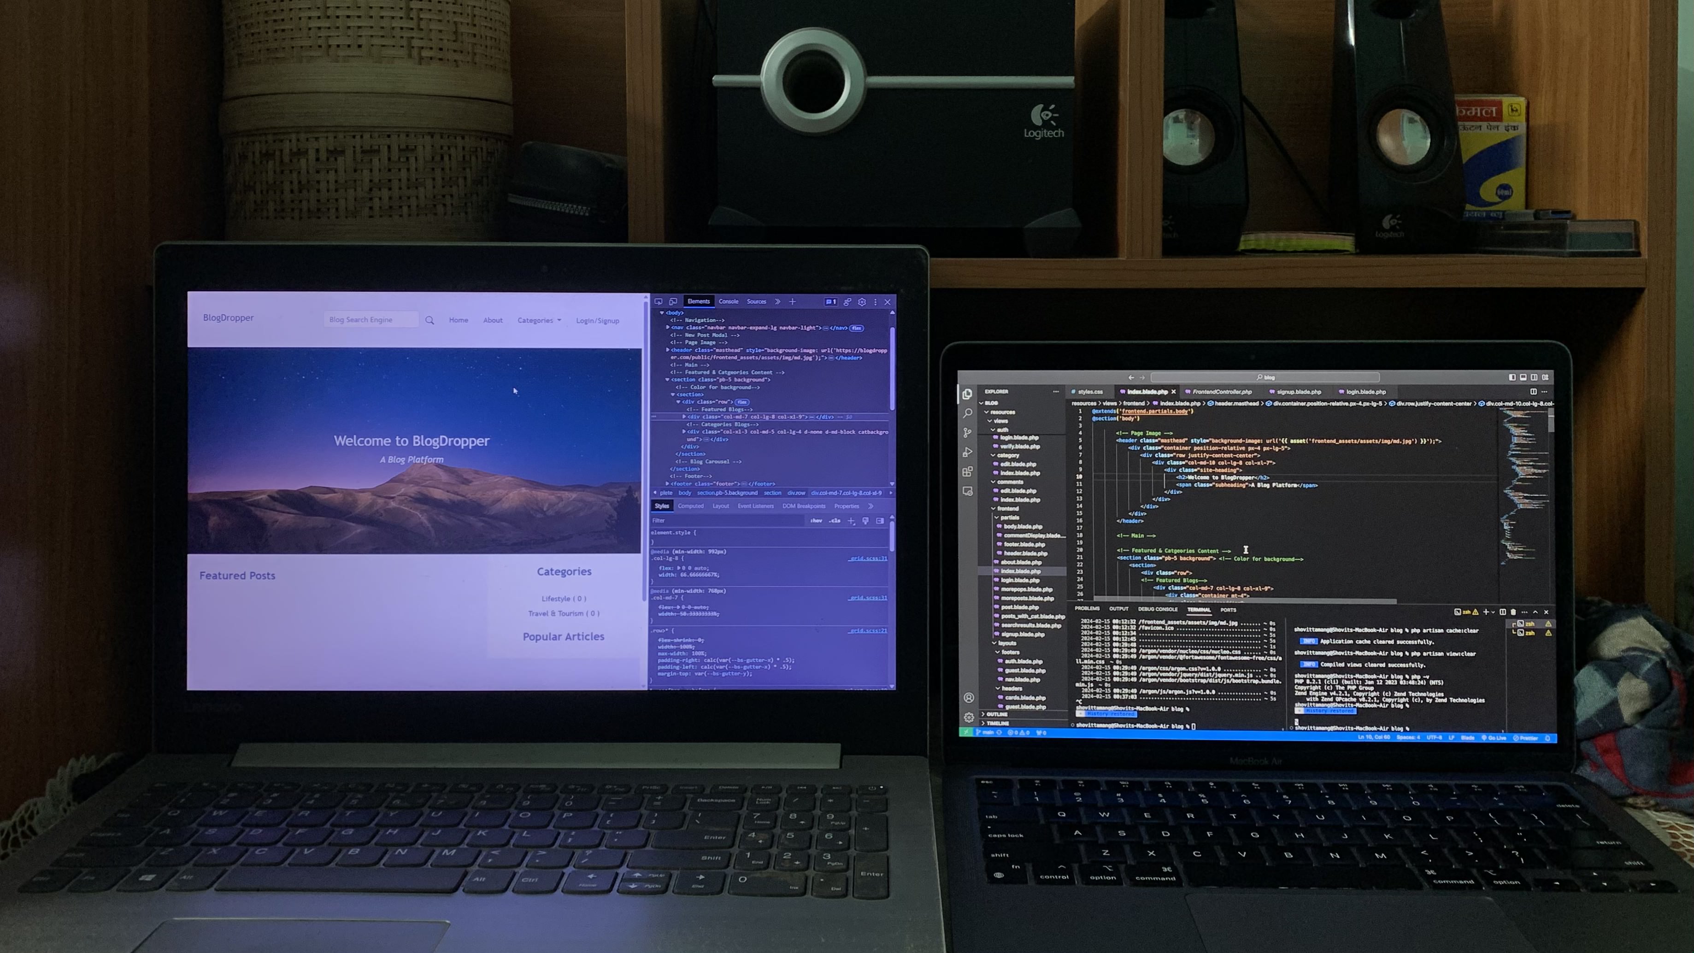This screenshot has height=953, width=1694.
Task: Click the Travel & Tourism ( 0 ) category link
Action: tap(564, 614)
